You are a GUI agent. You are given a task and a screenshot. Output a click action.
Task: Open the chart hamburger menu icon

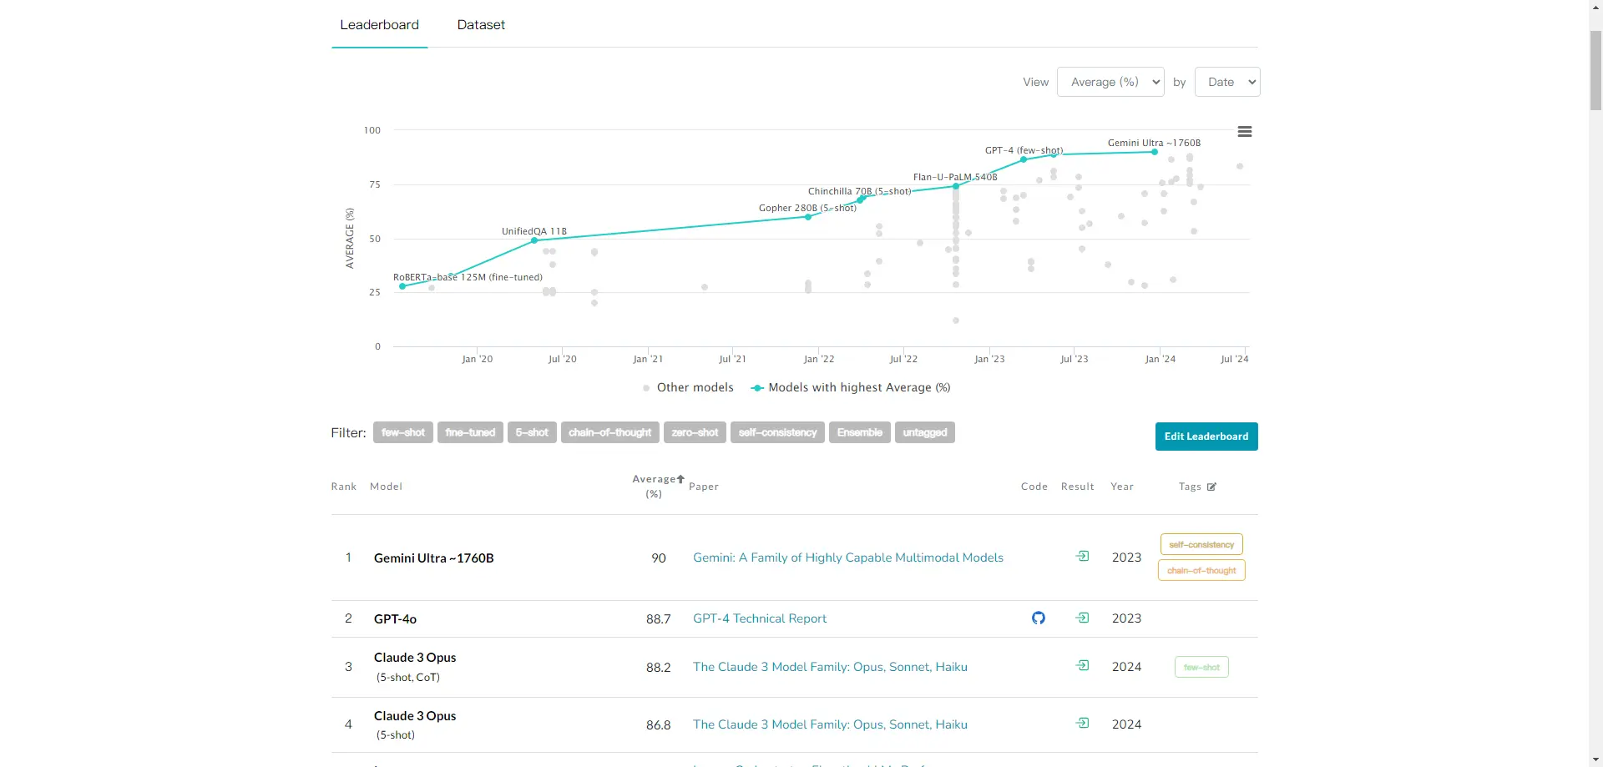coord(1244,132)
